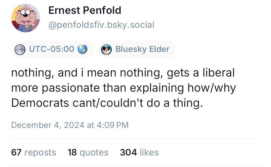Click the 4:09 PM portion of the timestamp
The width and height of the screenshot is (271, 167).
[x=113, y=125]
